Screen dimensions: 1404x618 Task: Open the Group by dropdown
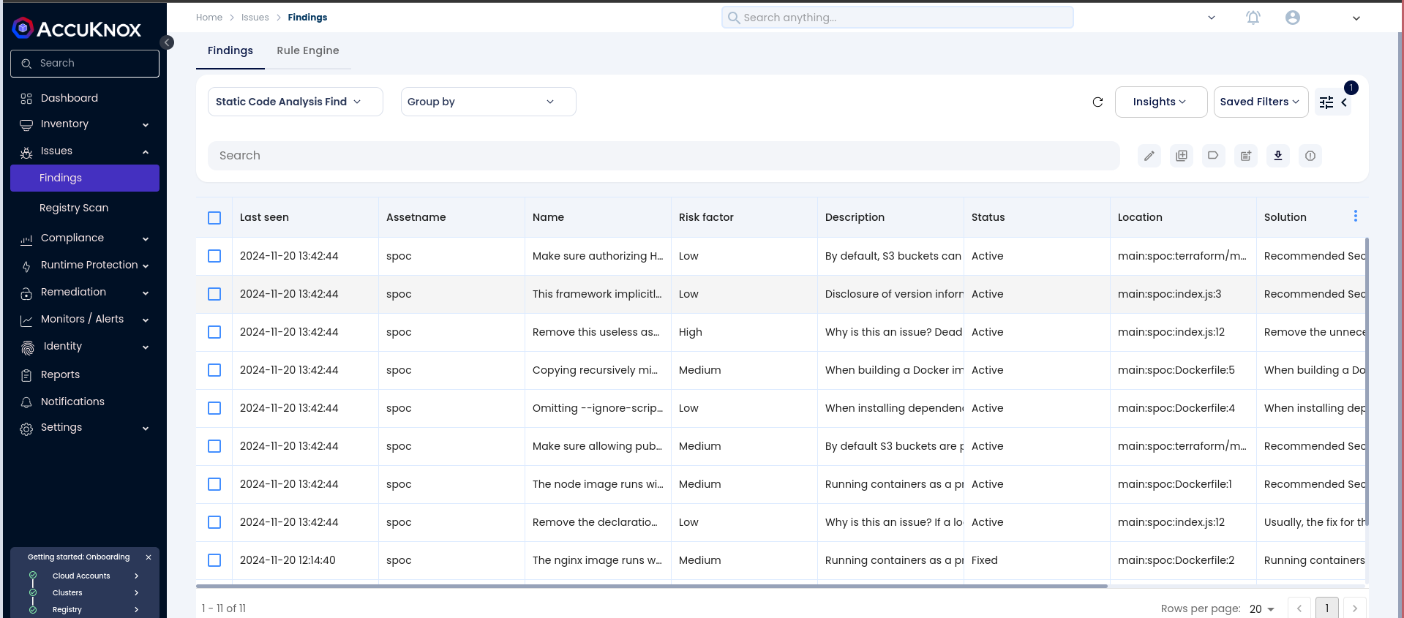(x=489, y=102)
